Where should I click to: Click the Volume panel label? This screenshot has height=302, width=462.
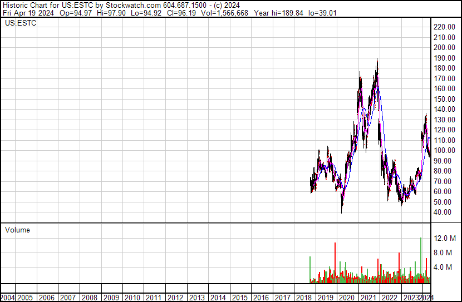(17, 230)
